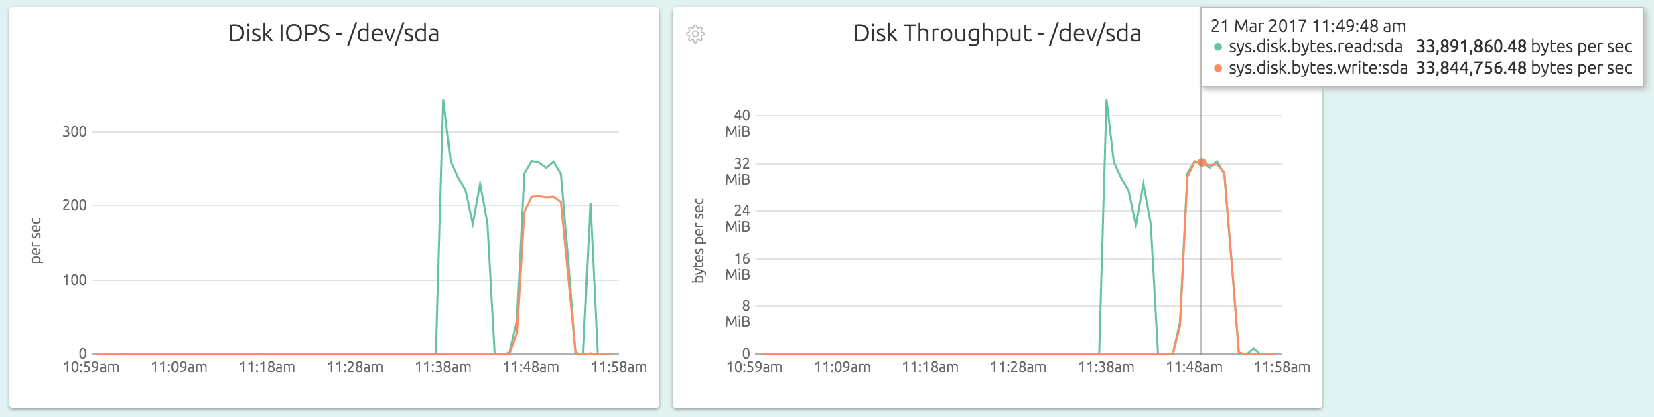Click the sys.disk.bytes.write:sda tooltip label
Viewport: 1654px width, 417px height.
(x=1318, y=68)
